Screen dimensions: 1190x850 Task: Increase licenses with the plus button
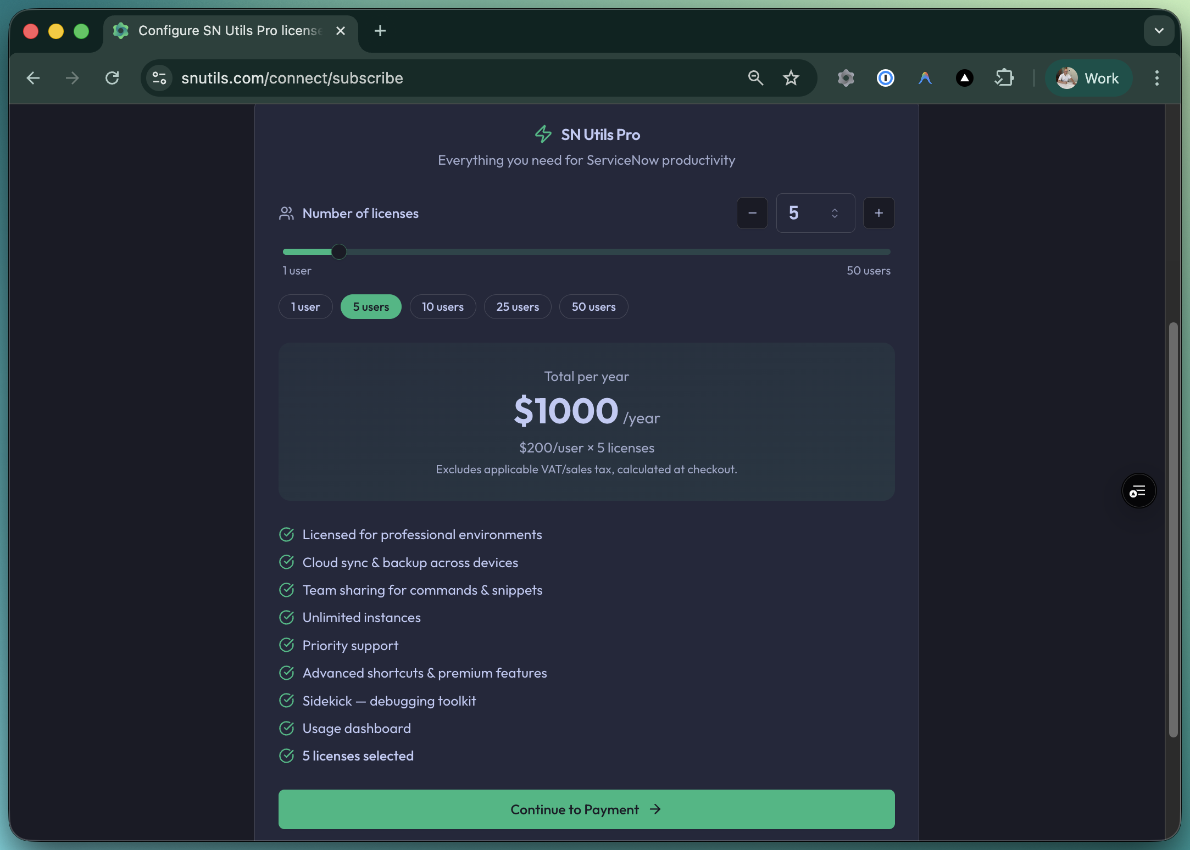(878, 213)
